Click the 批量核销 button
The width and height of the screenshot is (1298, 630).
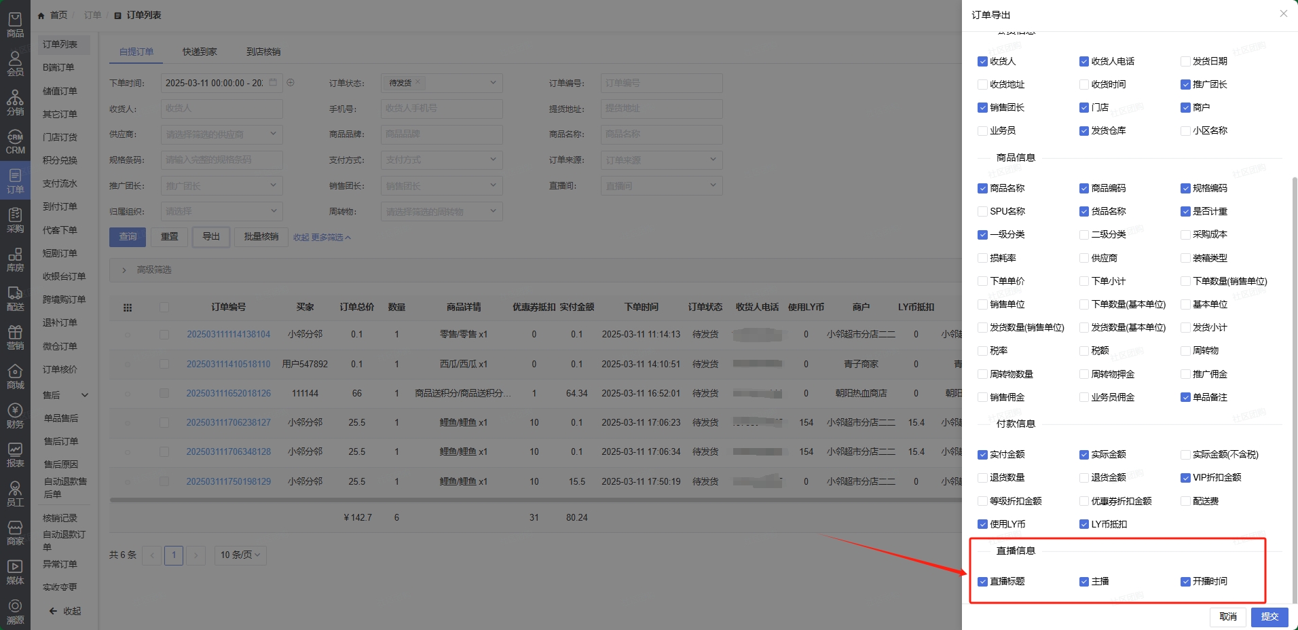[x=261, y=237]
